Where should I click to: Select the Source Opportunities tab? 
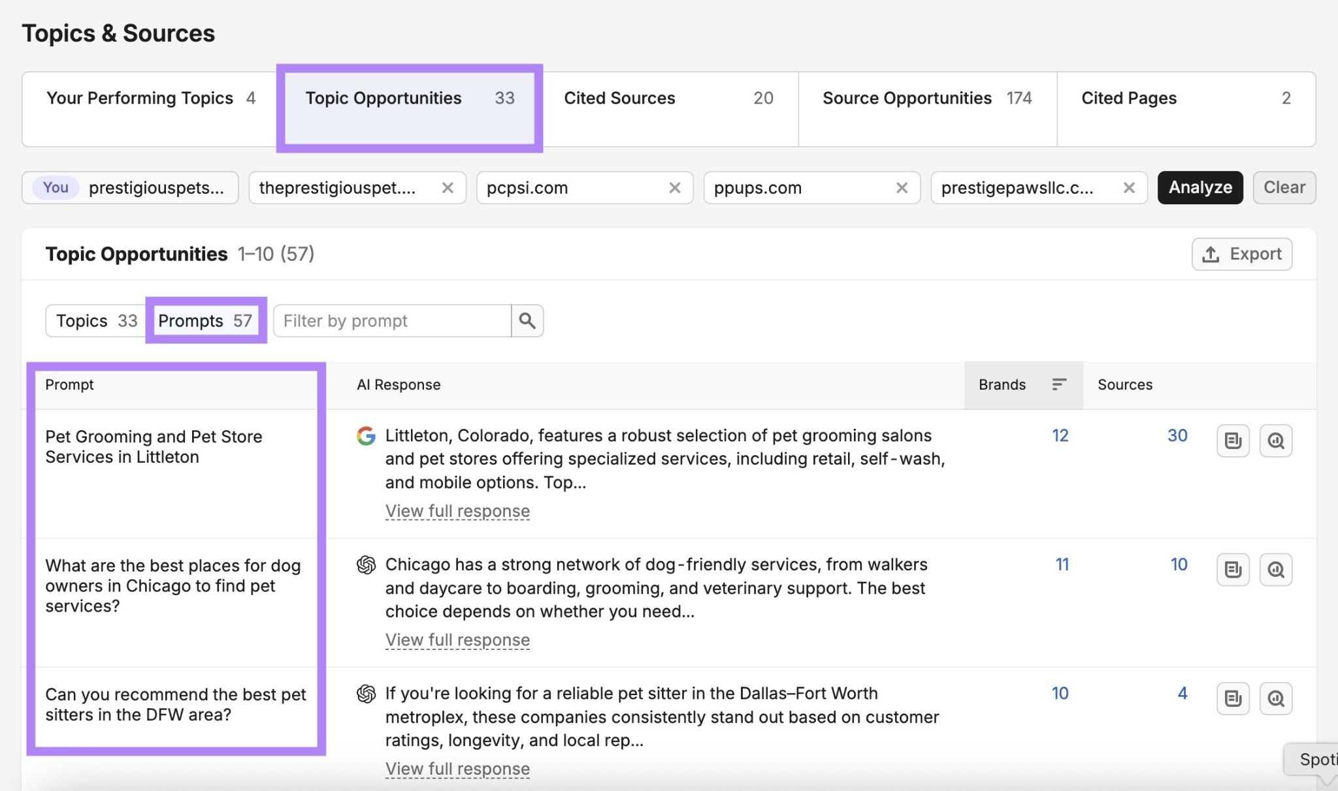tap(928, 109)
